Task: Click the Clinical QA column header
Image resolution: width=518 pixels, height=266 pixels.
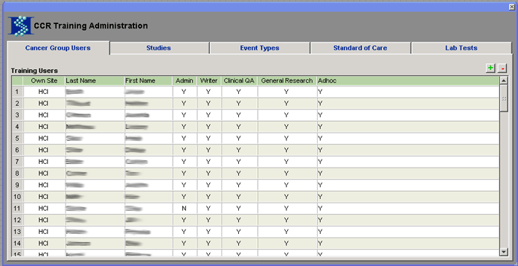Action: tap(239, 81)
